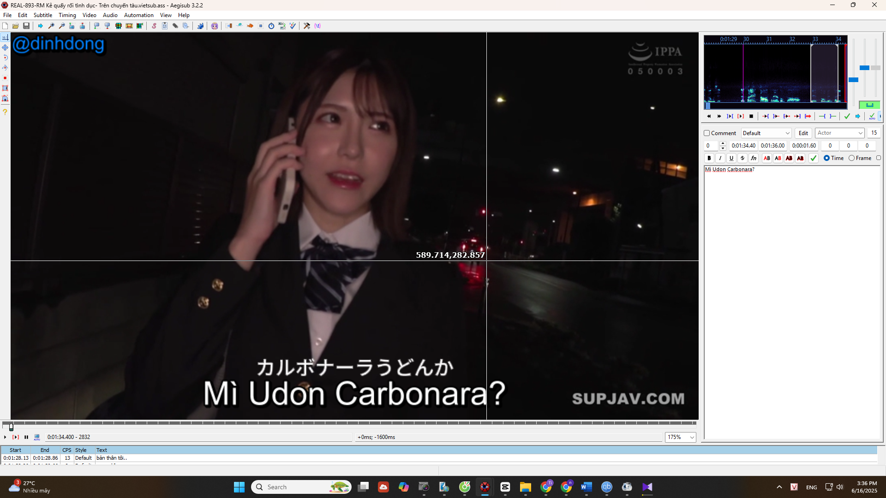Pause the video playback
886x498 pixels.
pyautogui.click(x=26, y=437)
